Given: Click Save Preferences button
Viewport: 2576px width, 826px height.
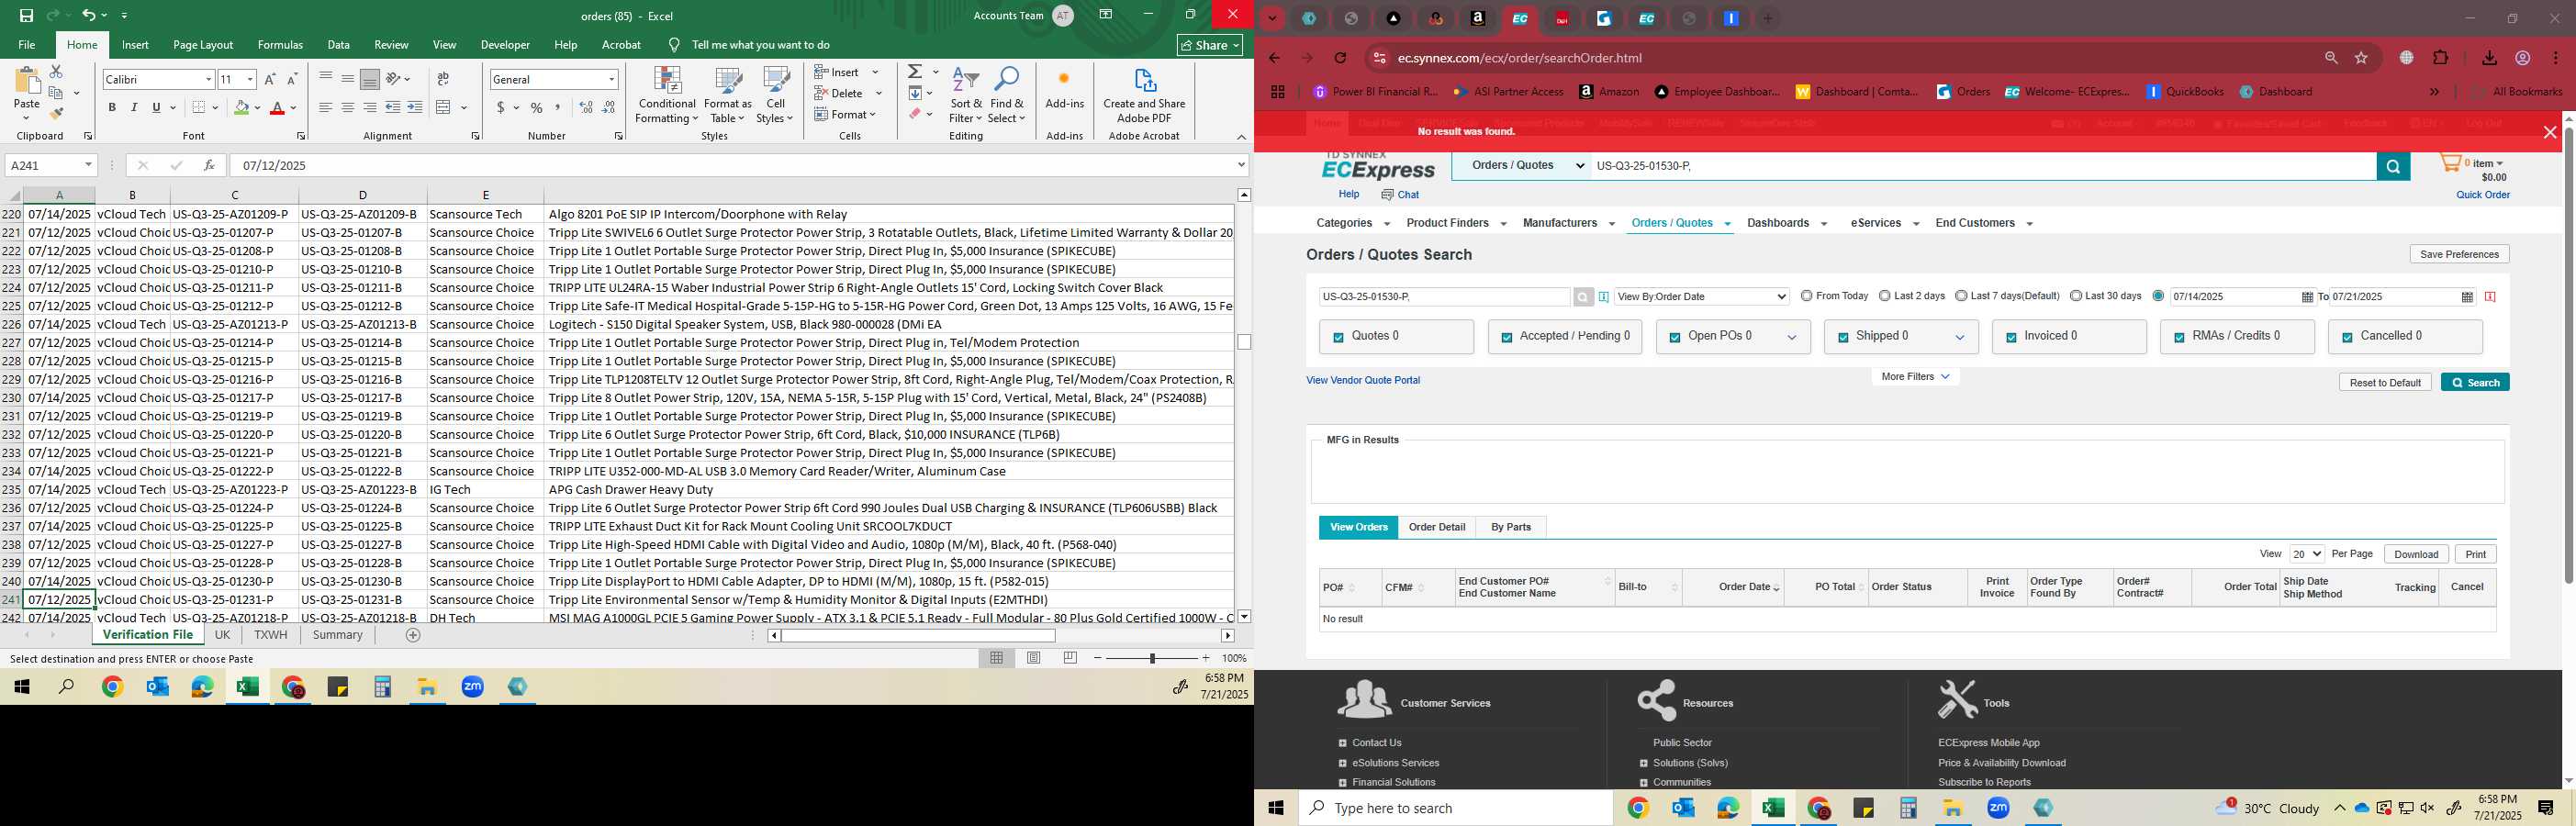Looking at the screenshot, I should pos(2459,254).
